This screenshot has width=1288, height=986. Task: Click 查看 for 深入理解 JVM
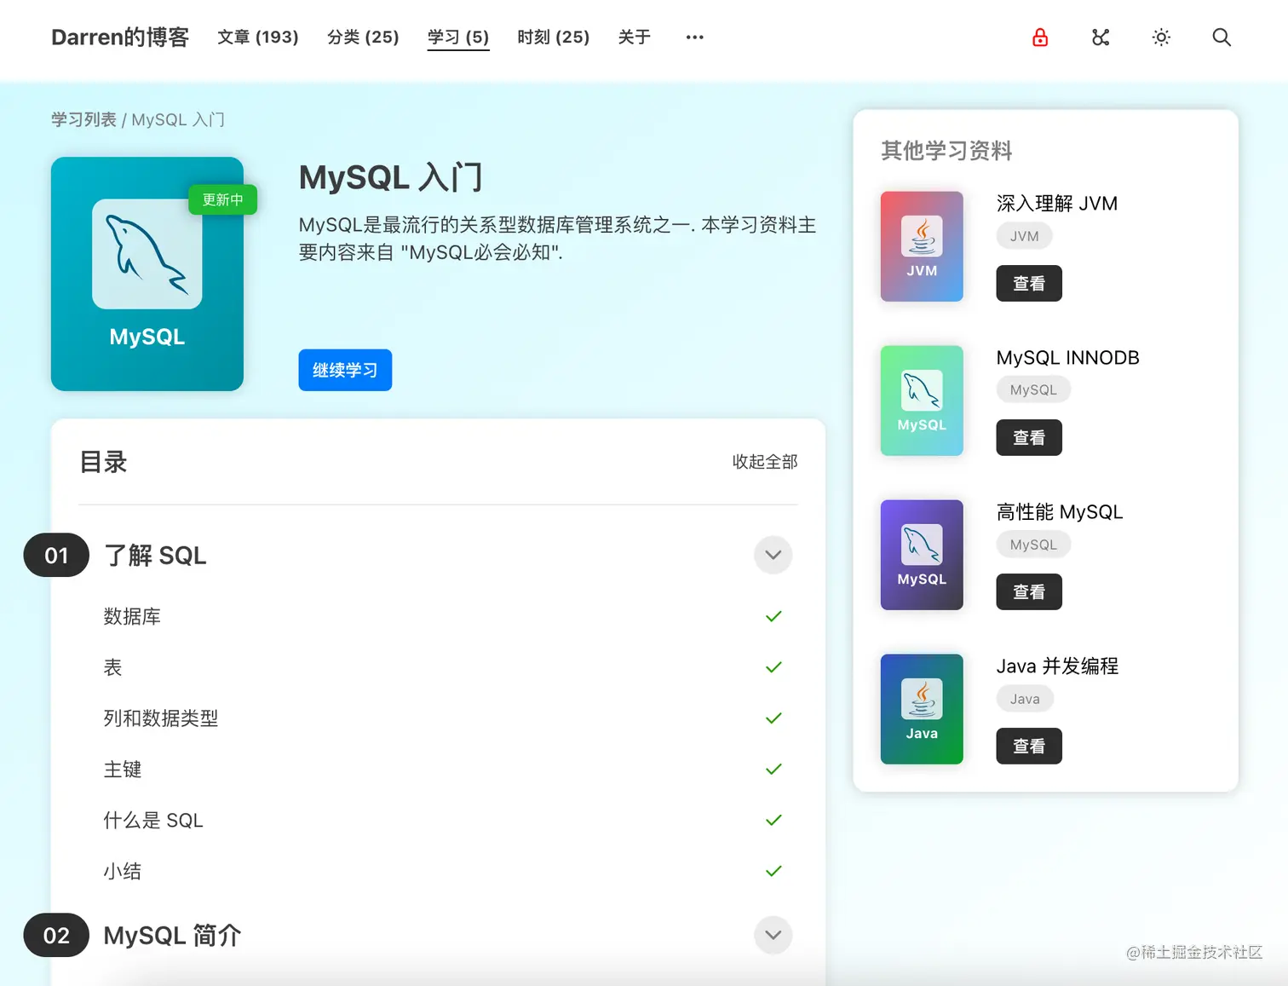1029,284
